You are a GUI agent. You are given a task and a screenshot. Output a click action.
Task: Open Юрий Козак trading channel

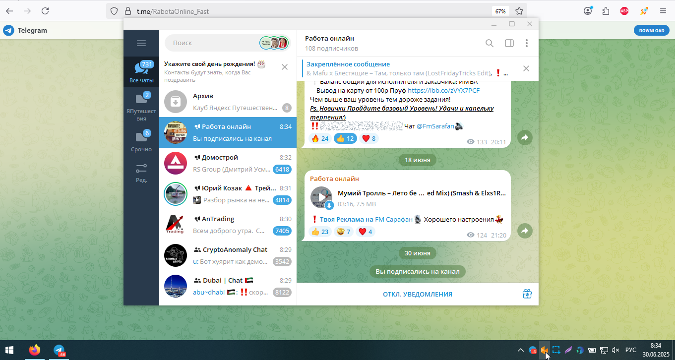click(x=228, y=194)
